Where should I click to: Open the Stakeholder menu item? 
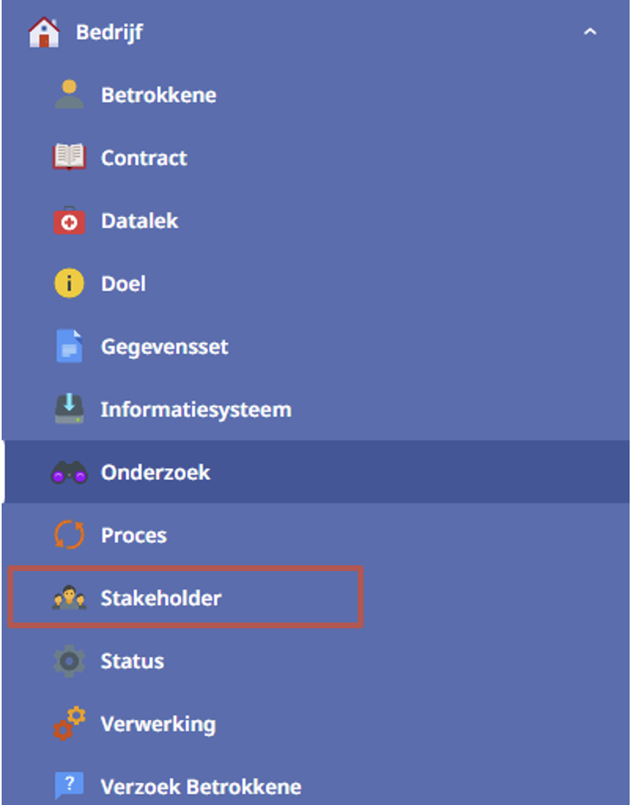pyautogui.click(x=185, y=597)
